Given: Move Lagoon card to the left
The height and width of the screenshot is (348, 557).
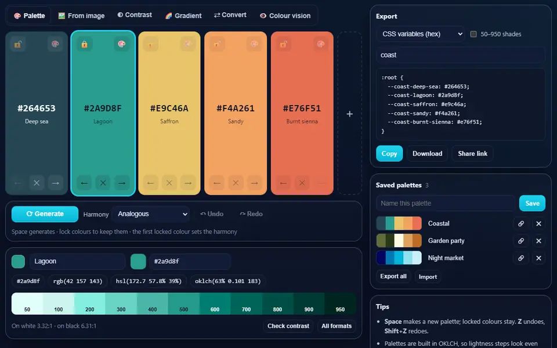Looking at the screenshot, I should (x=84, y=183).
